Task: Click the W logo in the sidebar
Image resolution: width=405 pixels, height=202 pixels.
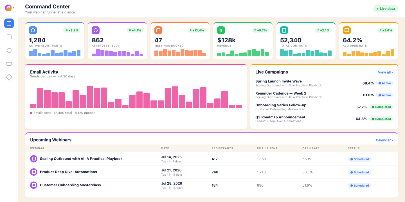Action: [8, 8]
